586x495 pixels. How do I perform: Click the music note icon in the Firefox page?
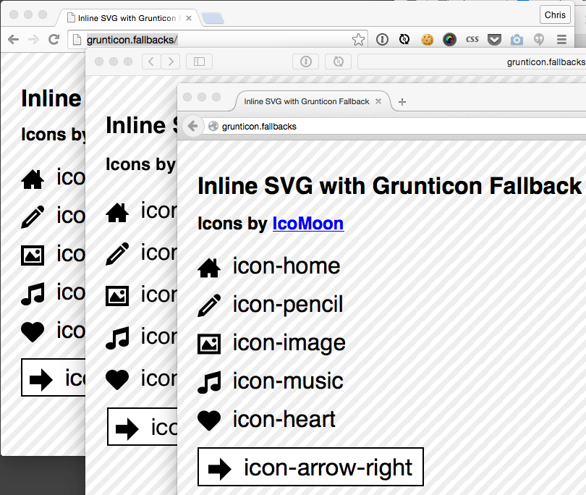[209, 382]
